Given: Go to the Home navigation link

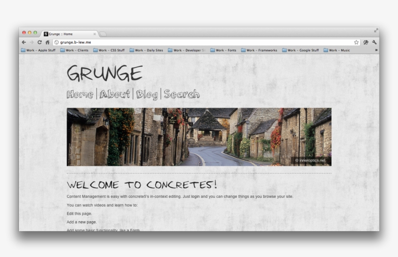Looking at the screenshot, I should (80, 95).
